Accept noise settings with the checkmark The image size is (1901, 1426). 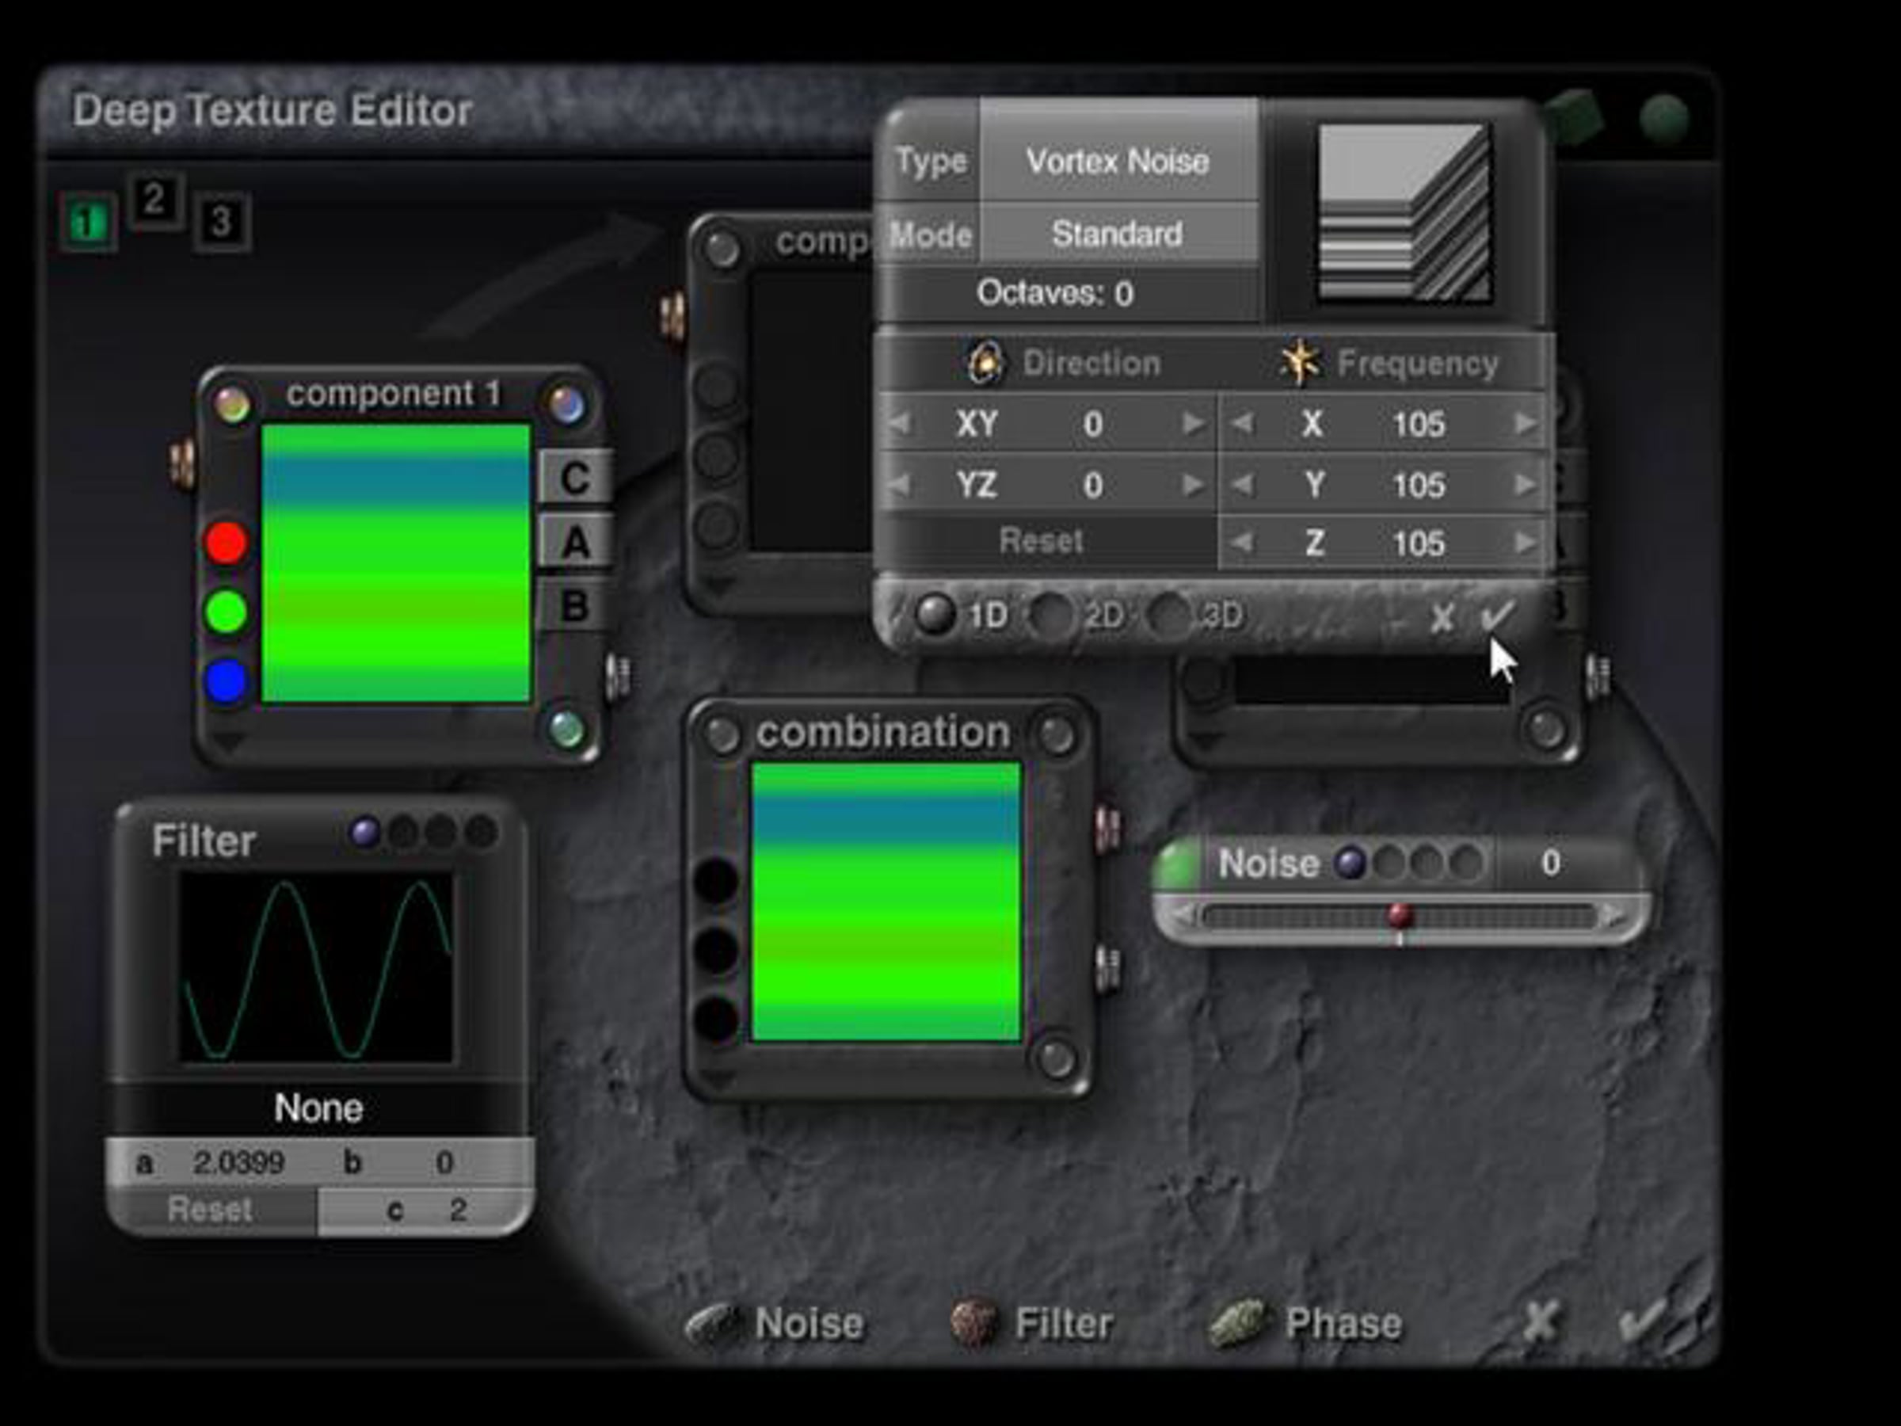1496,616
